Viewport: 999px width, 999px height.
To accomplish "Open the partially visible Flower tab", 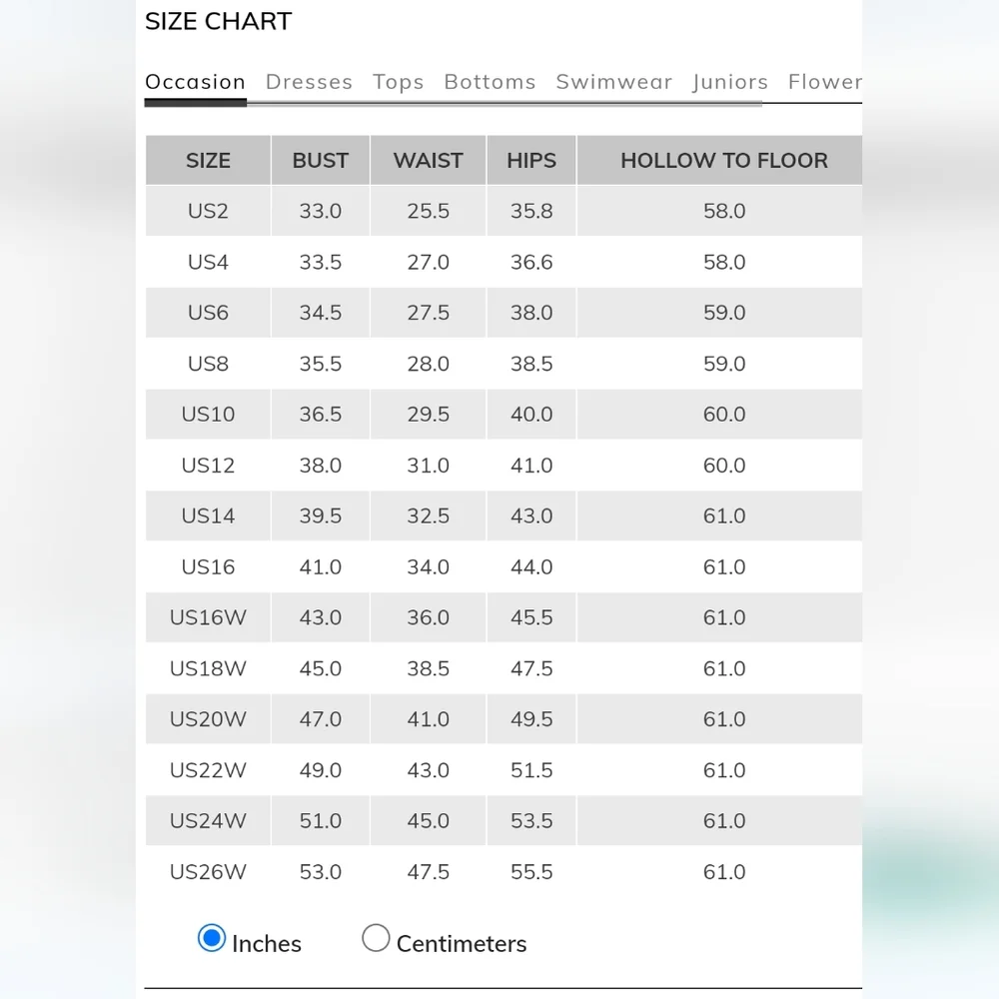I will click(x=824, y=82).
